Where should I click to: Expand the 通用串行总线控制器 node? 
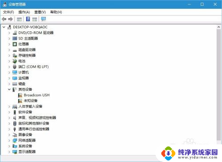coord(9,129)
